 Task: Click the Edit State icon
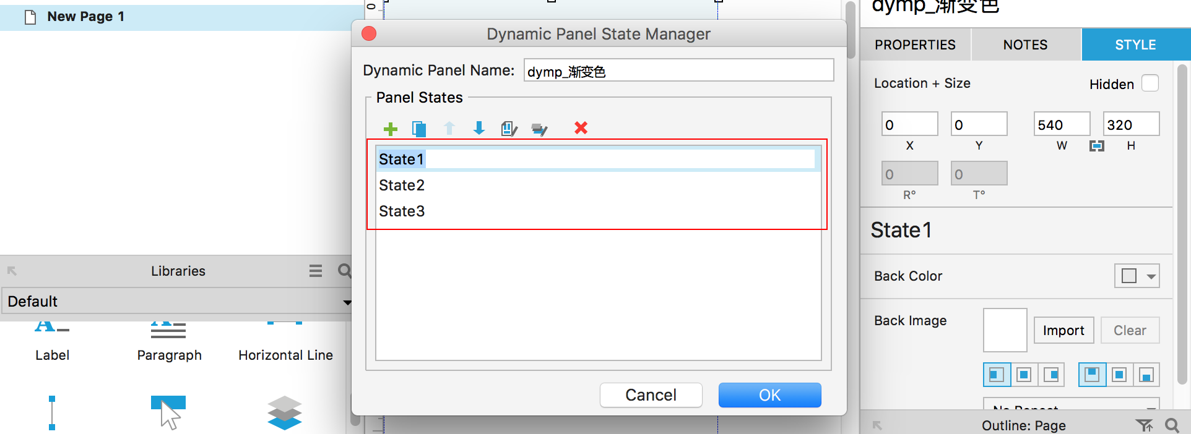coord(509,129)
